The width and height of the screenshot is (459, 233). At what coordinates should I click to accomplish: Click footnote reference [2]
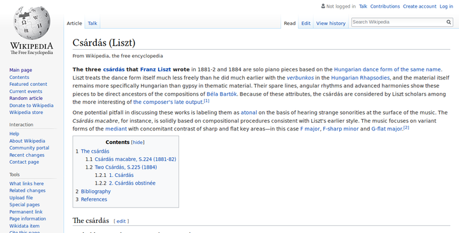406,127
